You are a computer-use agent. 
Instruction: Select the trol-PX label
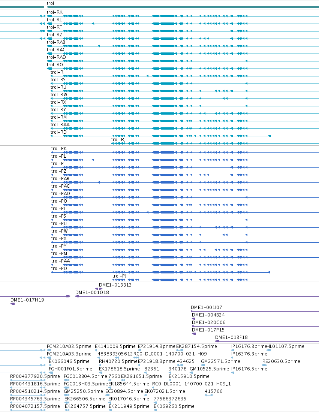pyautogui.click(x=59, y=239)
